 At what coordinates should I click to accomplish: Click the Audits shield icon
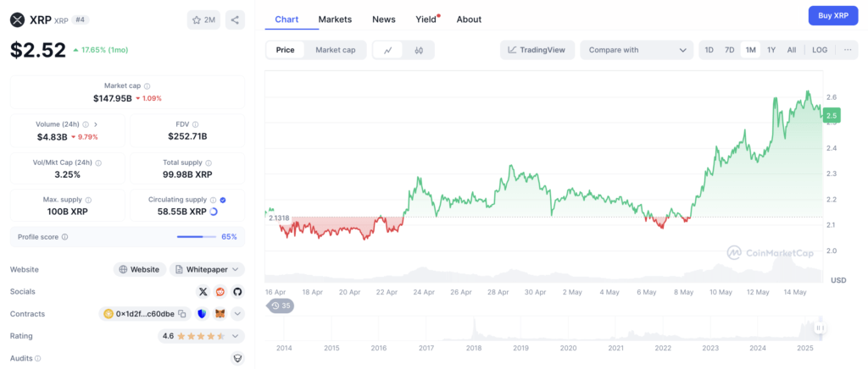[237, 358]
